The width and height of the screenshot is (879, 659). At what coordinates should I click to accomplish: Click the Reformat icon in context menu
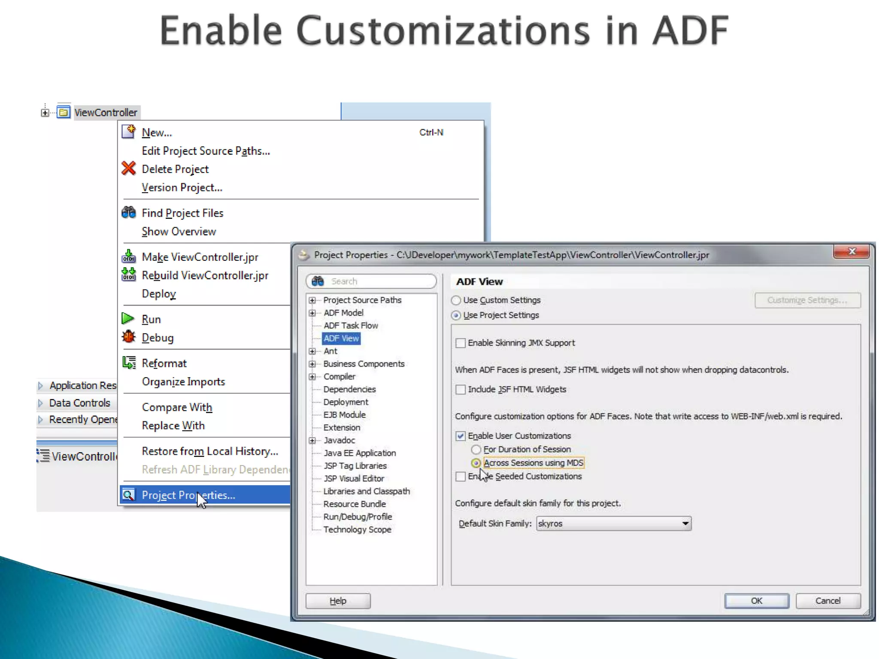click(x=129, y=363)
